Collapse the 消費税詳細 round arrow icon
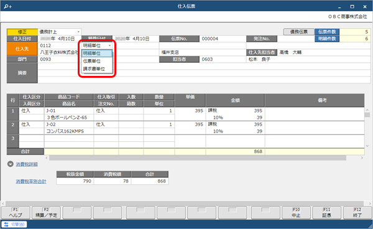This screenshot has width=373, height=229. (10, 164)
